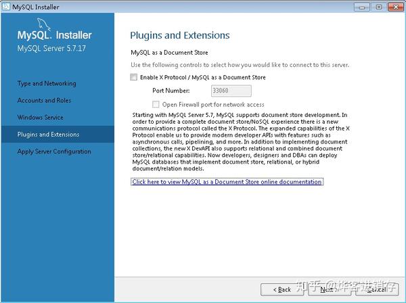
Task: Click the MySQL Server 5.7.17 text
Action: (51, 49)
